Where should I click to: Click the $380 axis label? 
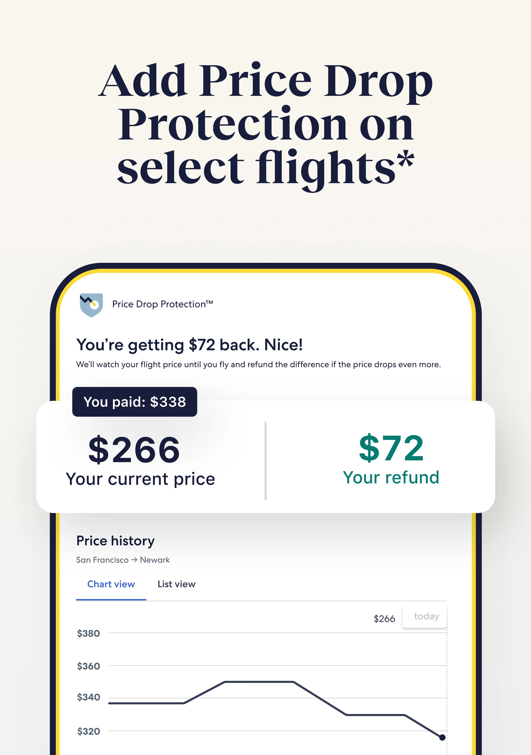[x=88, y=633]
